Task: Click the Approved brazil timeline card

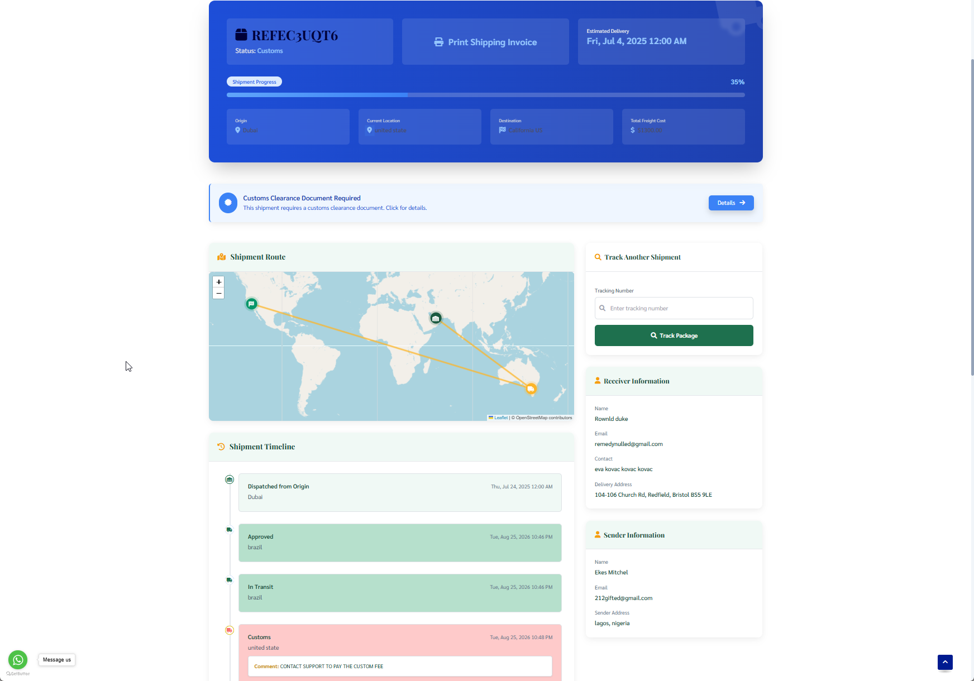Action: click(x=400, y=543)
